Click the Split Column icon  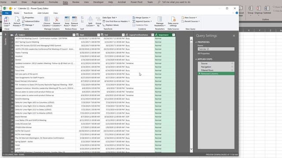[90, 19]
